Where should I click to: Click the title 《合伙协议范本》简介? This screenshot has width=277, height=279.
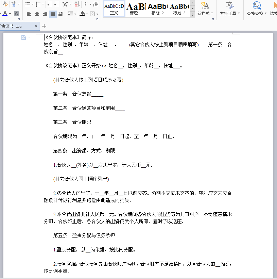tap(69, 37)
